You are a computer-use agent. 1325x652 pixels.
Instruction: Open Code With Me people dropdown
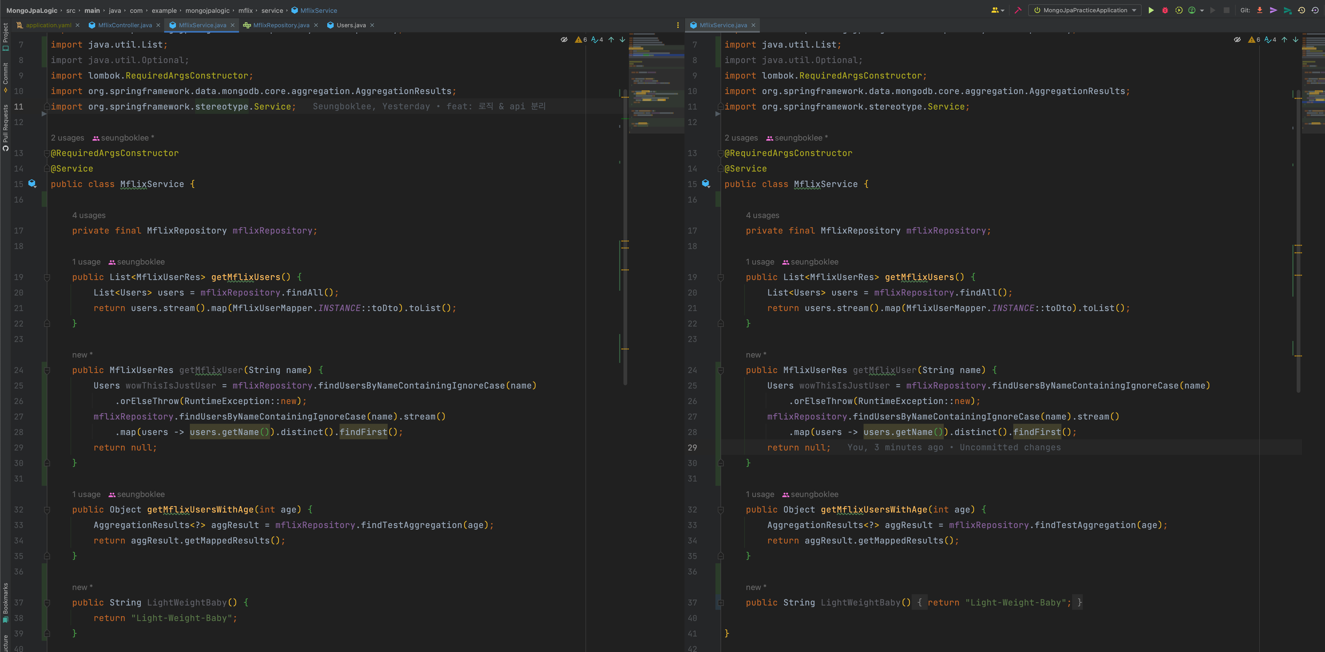(997, 10)
